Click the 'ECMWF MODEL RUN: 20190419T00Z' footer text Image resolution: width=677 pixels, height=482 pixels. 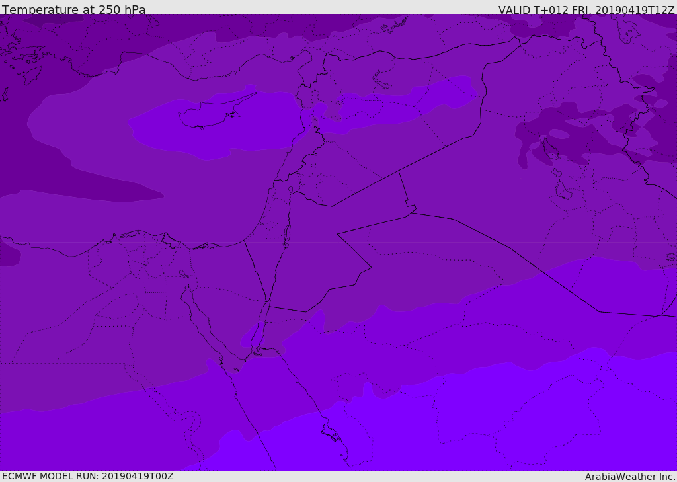(x=88, y=476)
